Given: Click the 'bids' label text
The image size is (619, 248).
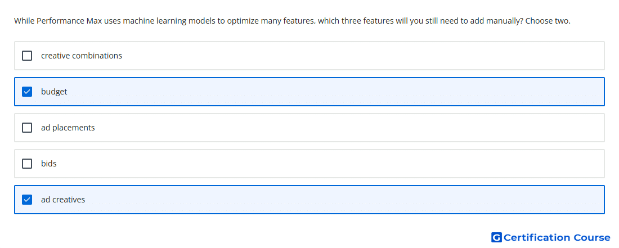Looking at the screenshot, I should (49, 164).
